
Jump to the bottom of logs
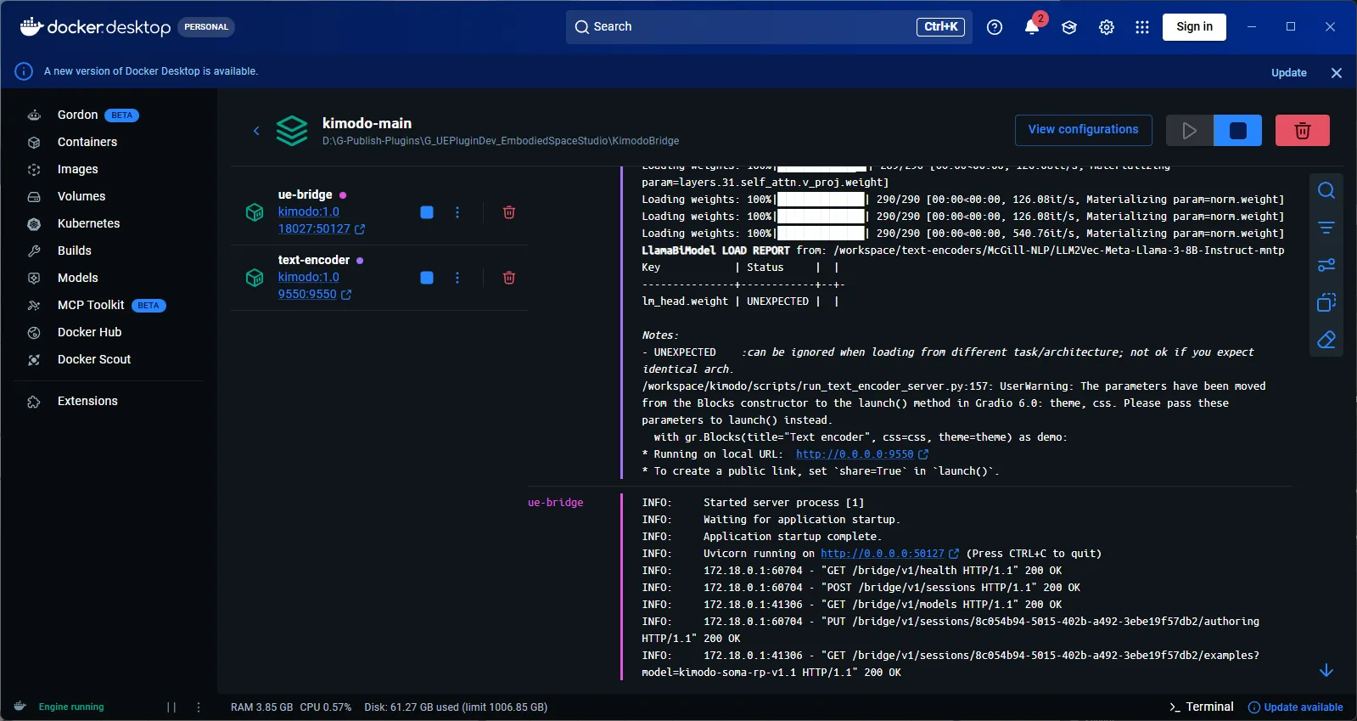1326,671
